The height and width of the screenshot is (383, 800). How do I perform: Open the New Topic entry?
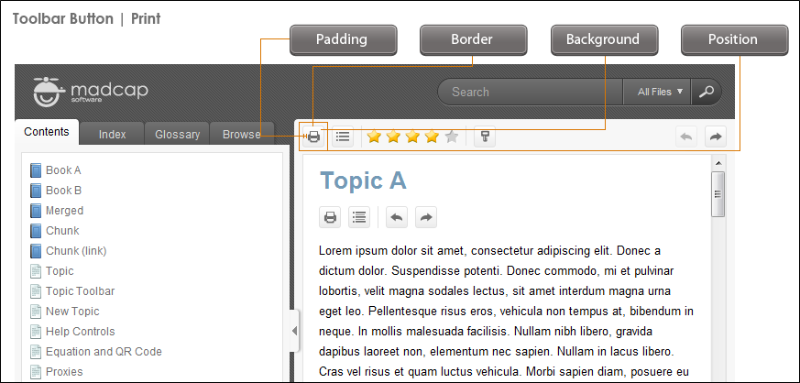pyautogui.click(x=72, y=312)
